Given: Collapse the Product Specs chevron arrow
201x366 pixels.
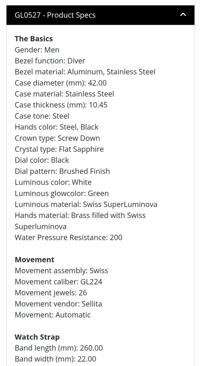Looking at the screenshot, I should [x=183, y=15].
